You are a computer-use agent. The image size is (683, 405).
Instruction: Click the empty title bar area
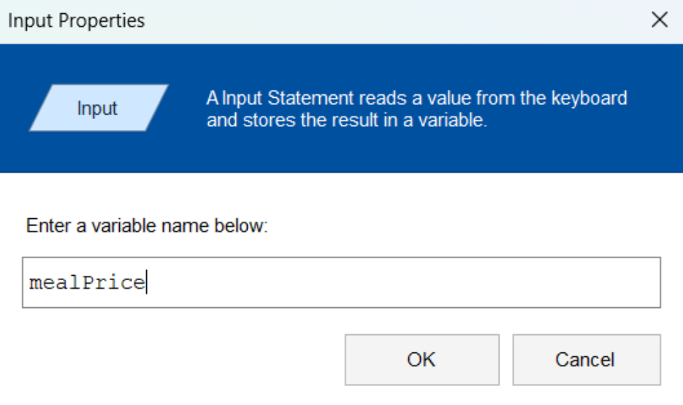point(392,21)
